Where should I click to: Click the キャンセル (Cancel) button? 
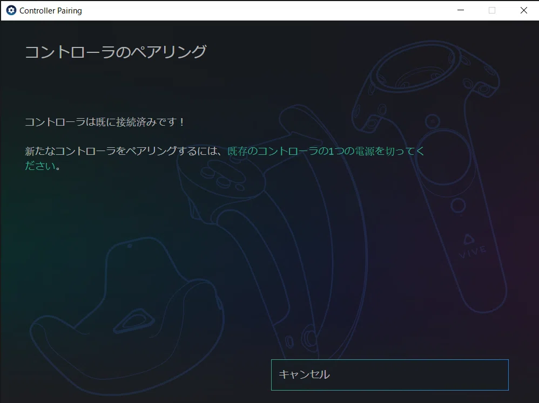click(x=389, y=374)
